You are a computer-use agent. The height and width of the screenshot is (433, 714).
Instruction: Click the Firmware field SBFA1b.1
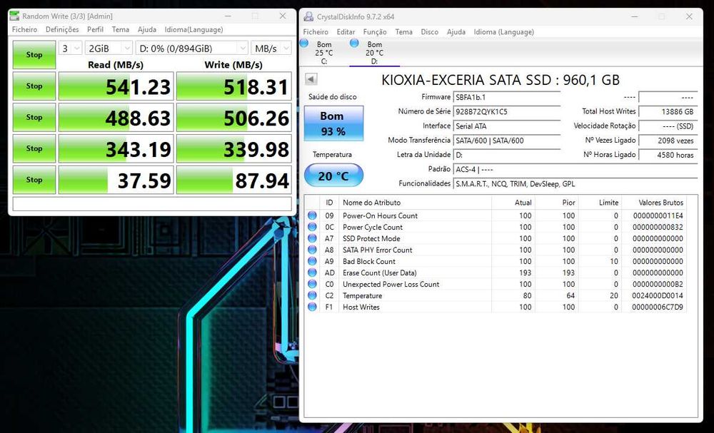click(507, 97)
